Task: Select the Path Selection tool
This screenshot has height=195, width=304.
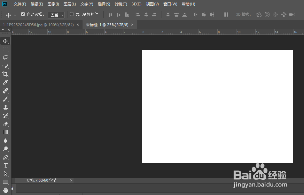Action: coord(5,174)
